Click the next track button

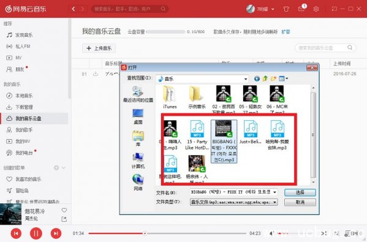tap(56, 233)
